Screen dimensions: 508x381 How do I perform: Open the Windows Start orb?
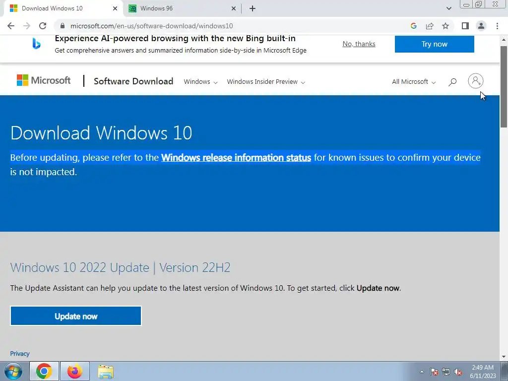pos(13,371)
